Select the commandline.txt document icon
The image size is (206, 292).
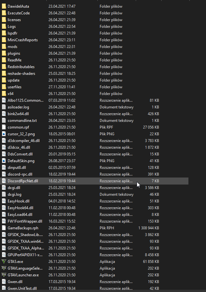tap(4, 121)
